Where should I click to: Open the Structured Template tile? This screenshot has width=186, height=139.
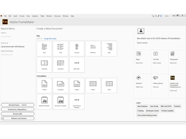(x=61, y=102)
